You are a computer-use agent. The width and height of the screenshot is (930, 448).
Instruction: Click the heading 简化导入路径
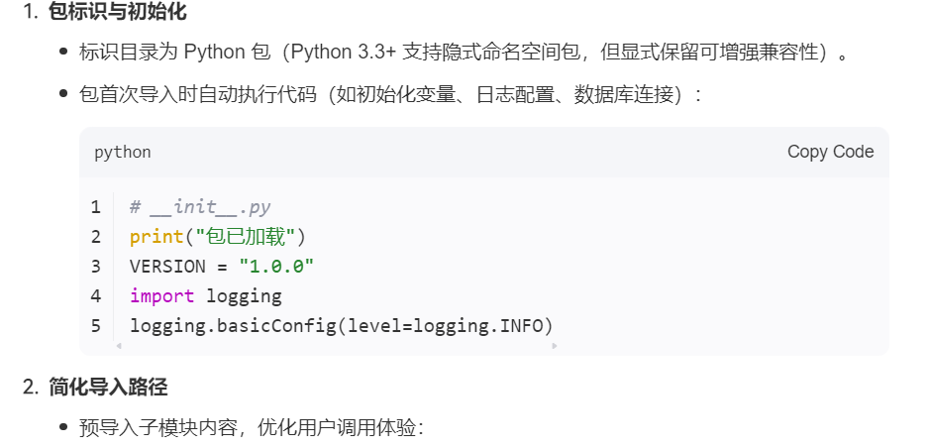[108, 387]
